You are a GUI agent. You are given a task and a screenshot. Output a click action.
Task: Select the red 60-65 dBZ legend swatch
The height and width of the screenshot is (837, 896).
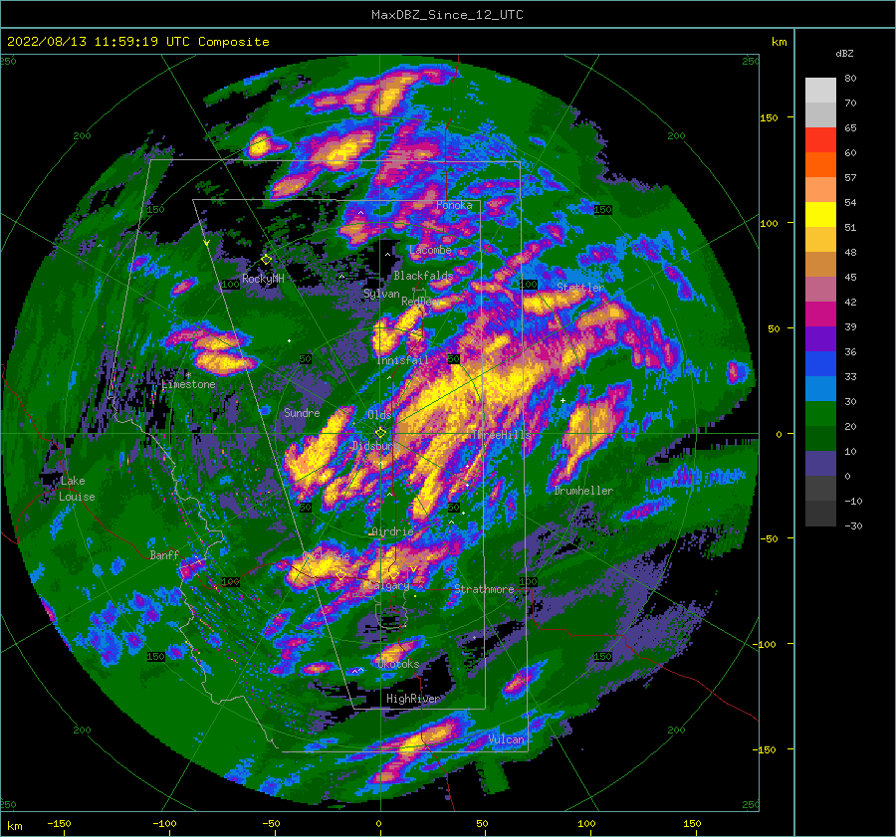(x=820, y=140)
